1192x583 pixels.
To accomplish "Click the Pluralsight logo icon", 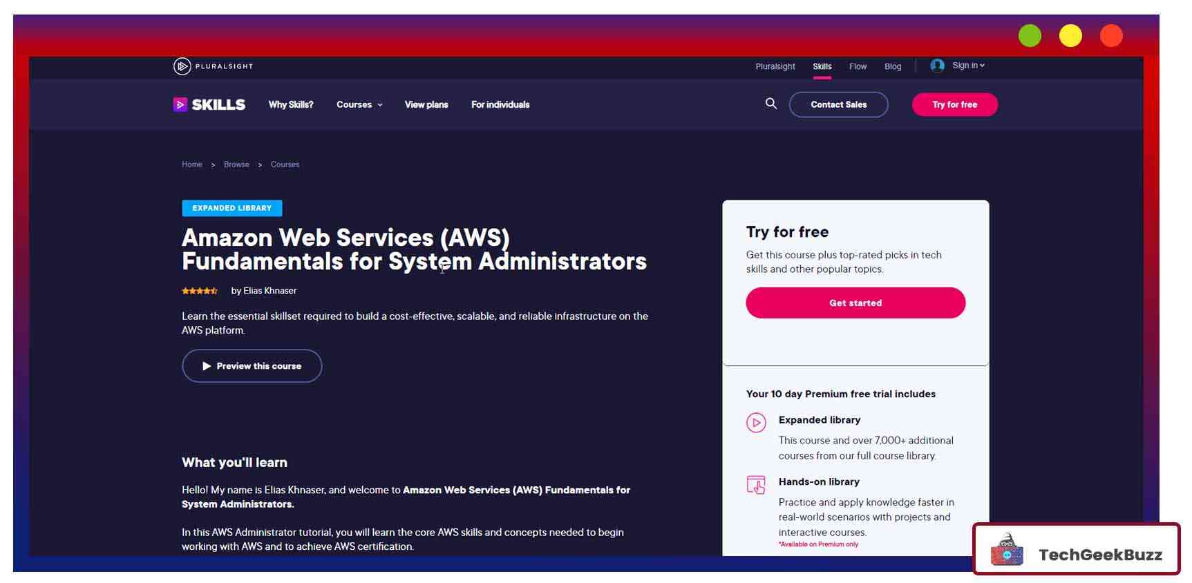I will 182,66.
